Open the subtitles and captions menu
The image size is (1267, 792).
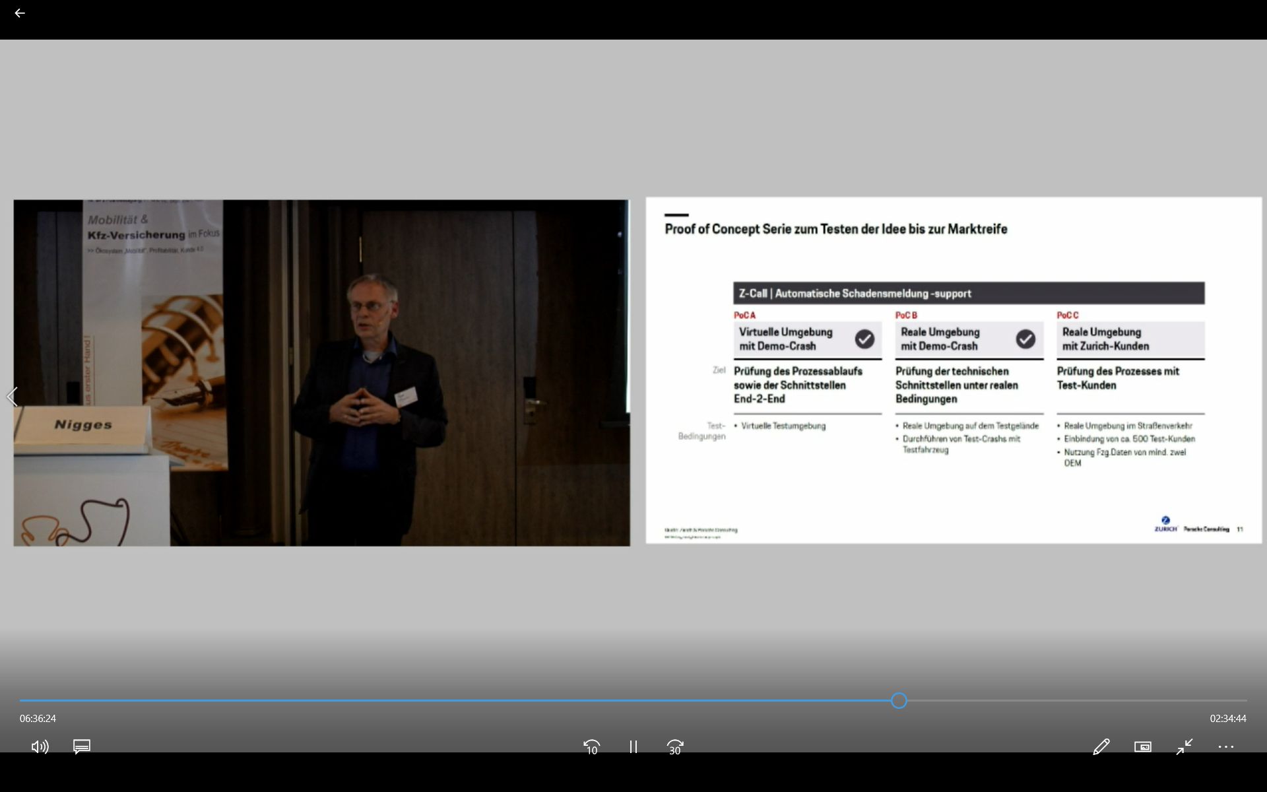[x=82, y=746]
